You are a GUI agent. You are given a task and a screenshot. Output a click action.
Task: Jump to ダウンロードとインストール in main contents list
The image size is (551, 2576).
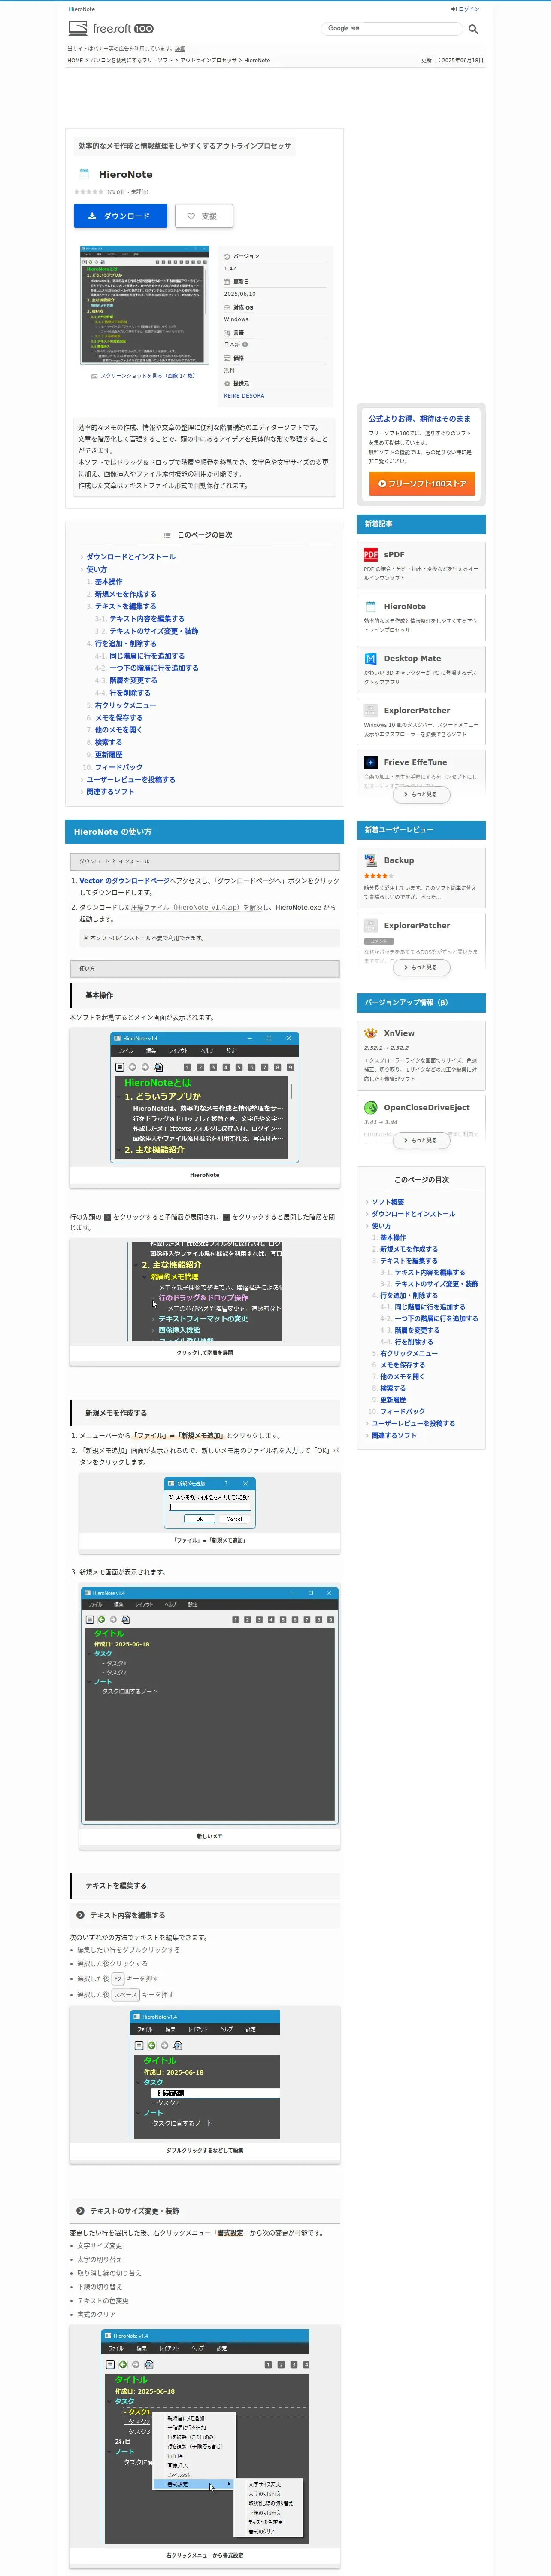click(130, 557)
